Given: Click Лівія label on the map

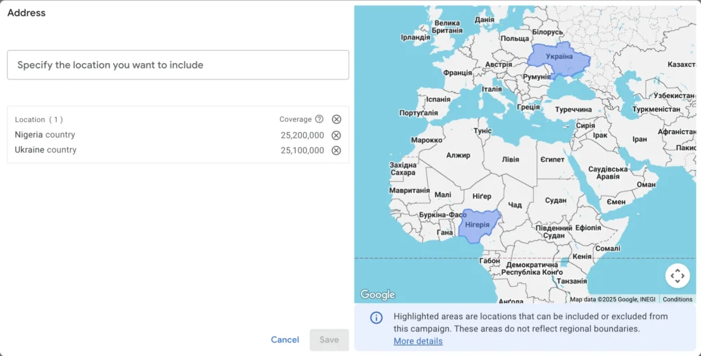Looking at the screenshot, I should 511,160.
